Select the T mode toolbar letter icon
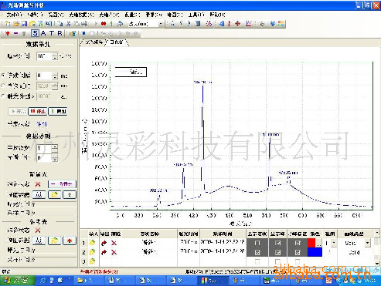This screenshot has height=286, width=381. 52,33
